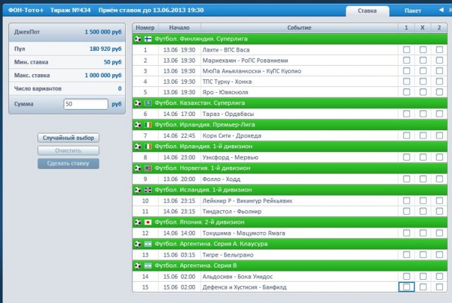Click soccer ball icon beside Исландия. 1-й дивизион

pos(138,190)
